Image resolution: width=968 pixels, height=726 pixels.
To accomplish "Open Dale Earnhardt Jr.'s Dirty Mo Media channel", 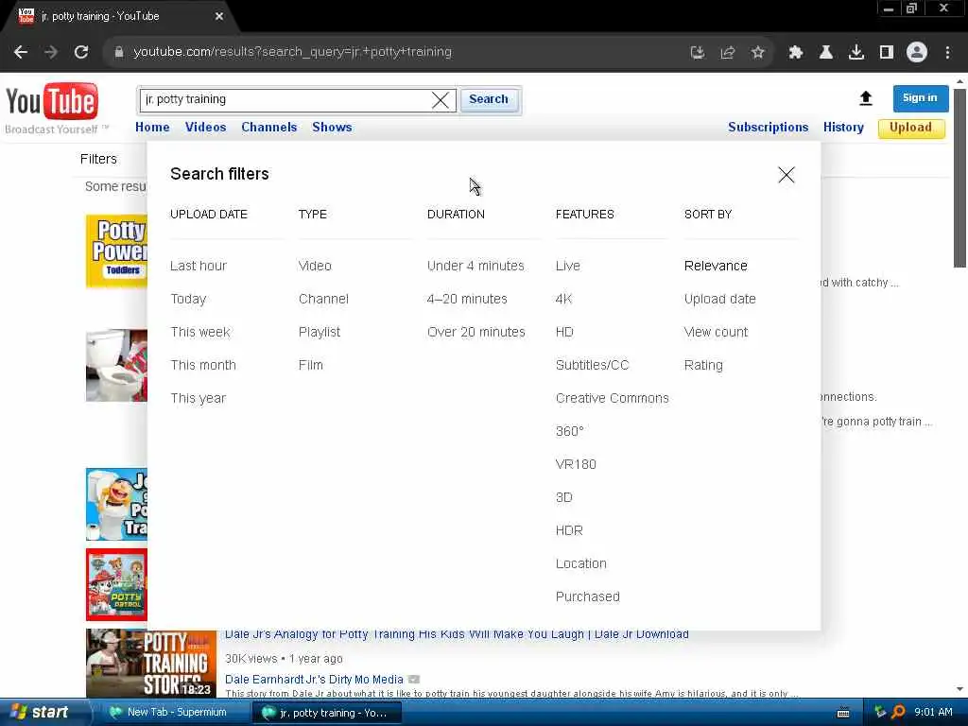I will (x=314, y=679).
